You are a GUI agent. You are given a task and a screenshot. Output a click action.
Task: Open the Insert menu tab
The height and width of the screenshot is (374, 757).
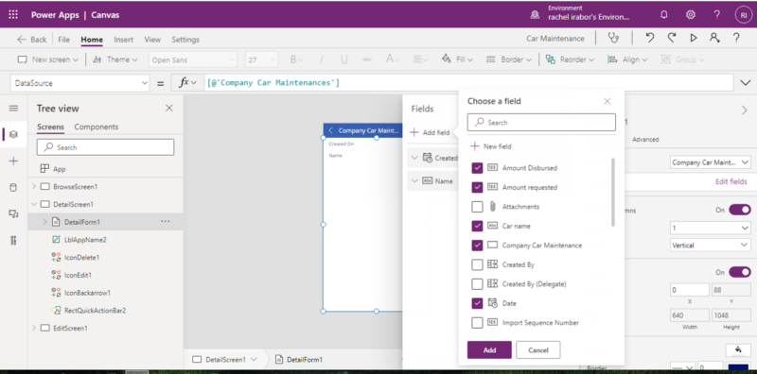(124, 40)
